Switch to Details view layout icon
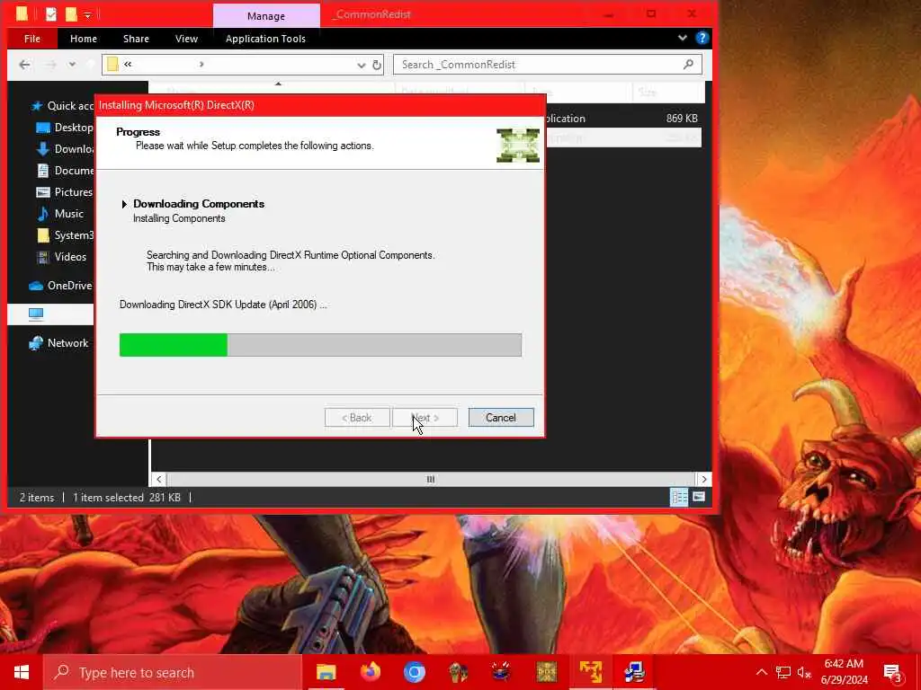The image size is (921, 690). coord(679,497)
